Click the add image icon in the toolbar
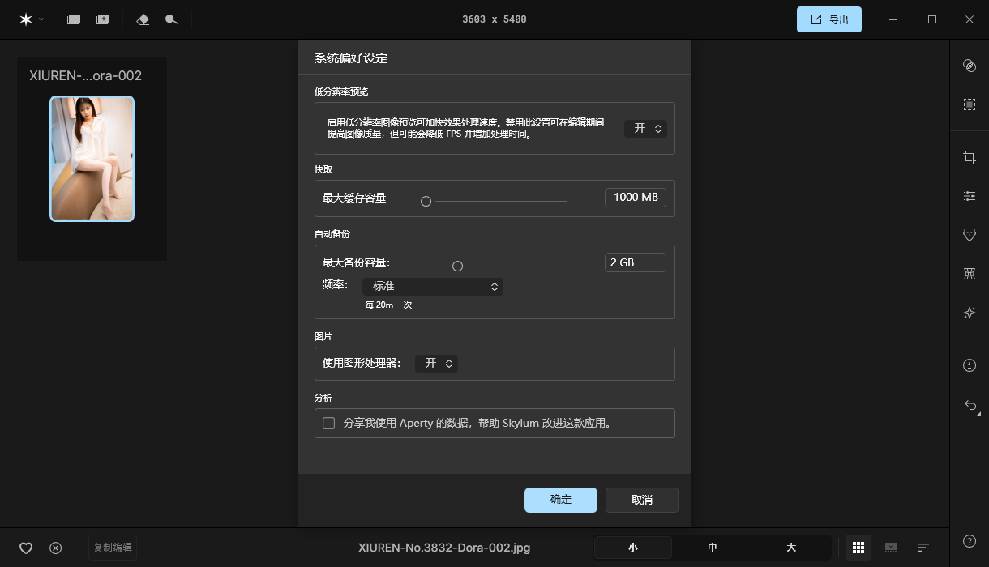The height and width of the screenshot is (567, 989). tap(102, 19)
